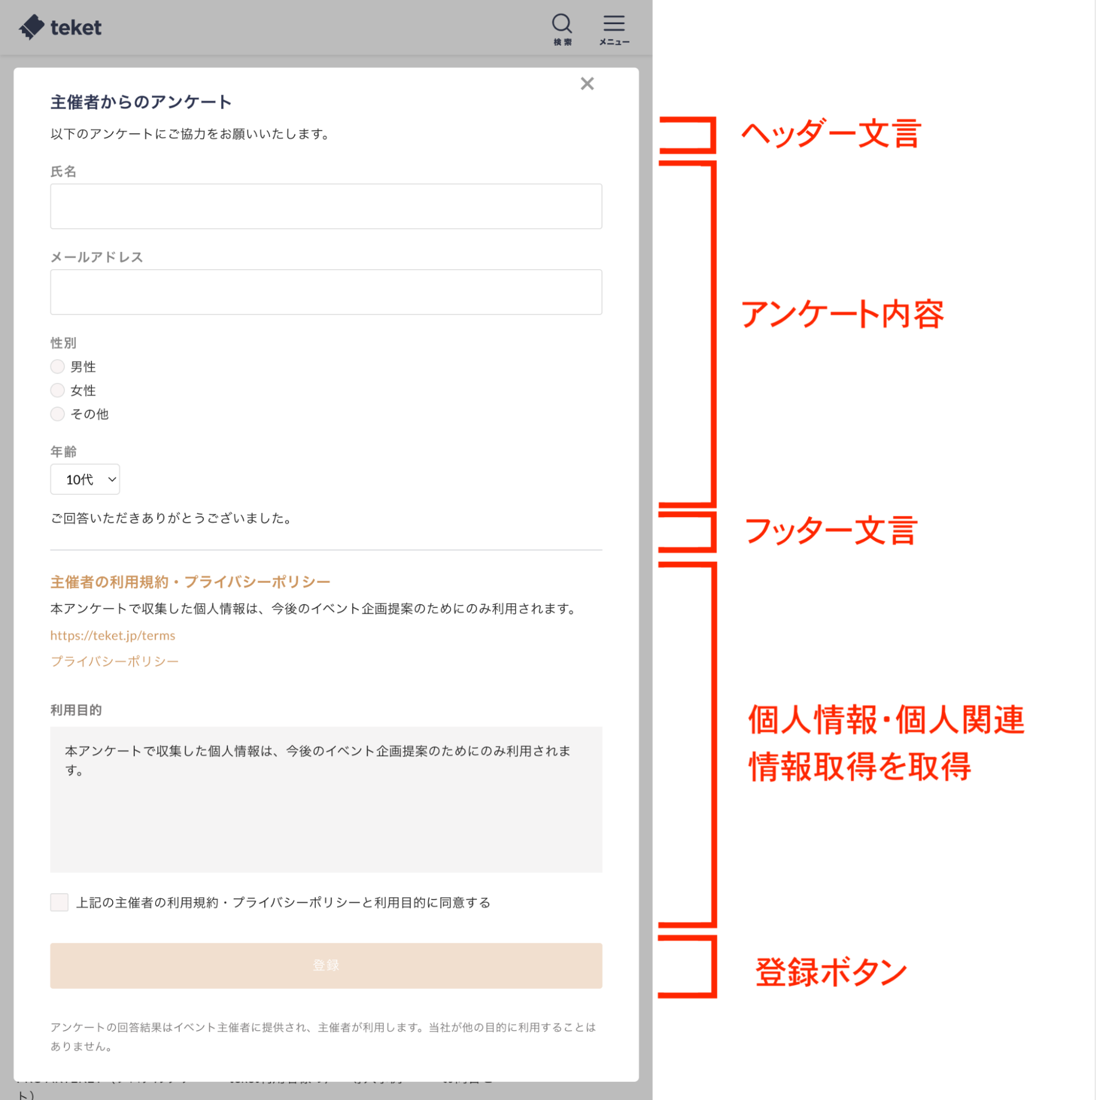Click the 登録 button
1096x1100 pixels.
point(326,966)
